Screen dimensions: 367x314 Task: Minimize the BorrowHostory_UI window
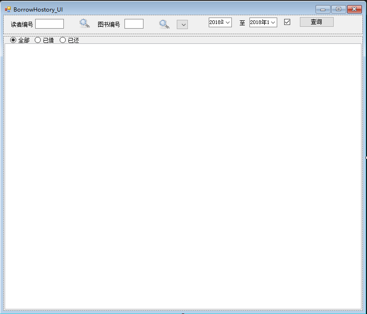click(x=323, y=9)
